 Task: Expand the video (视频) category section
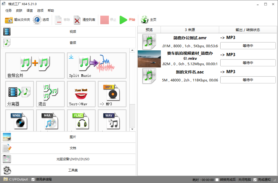click(x=69, y=32)
